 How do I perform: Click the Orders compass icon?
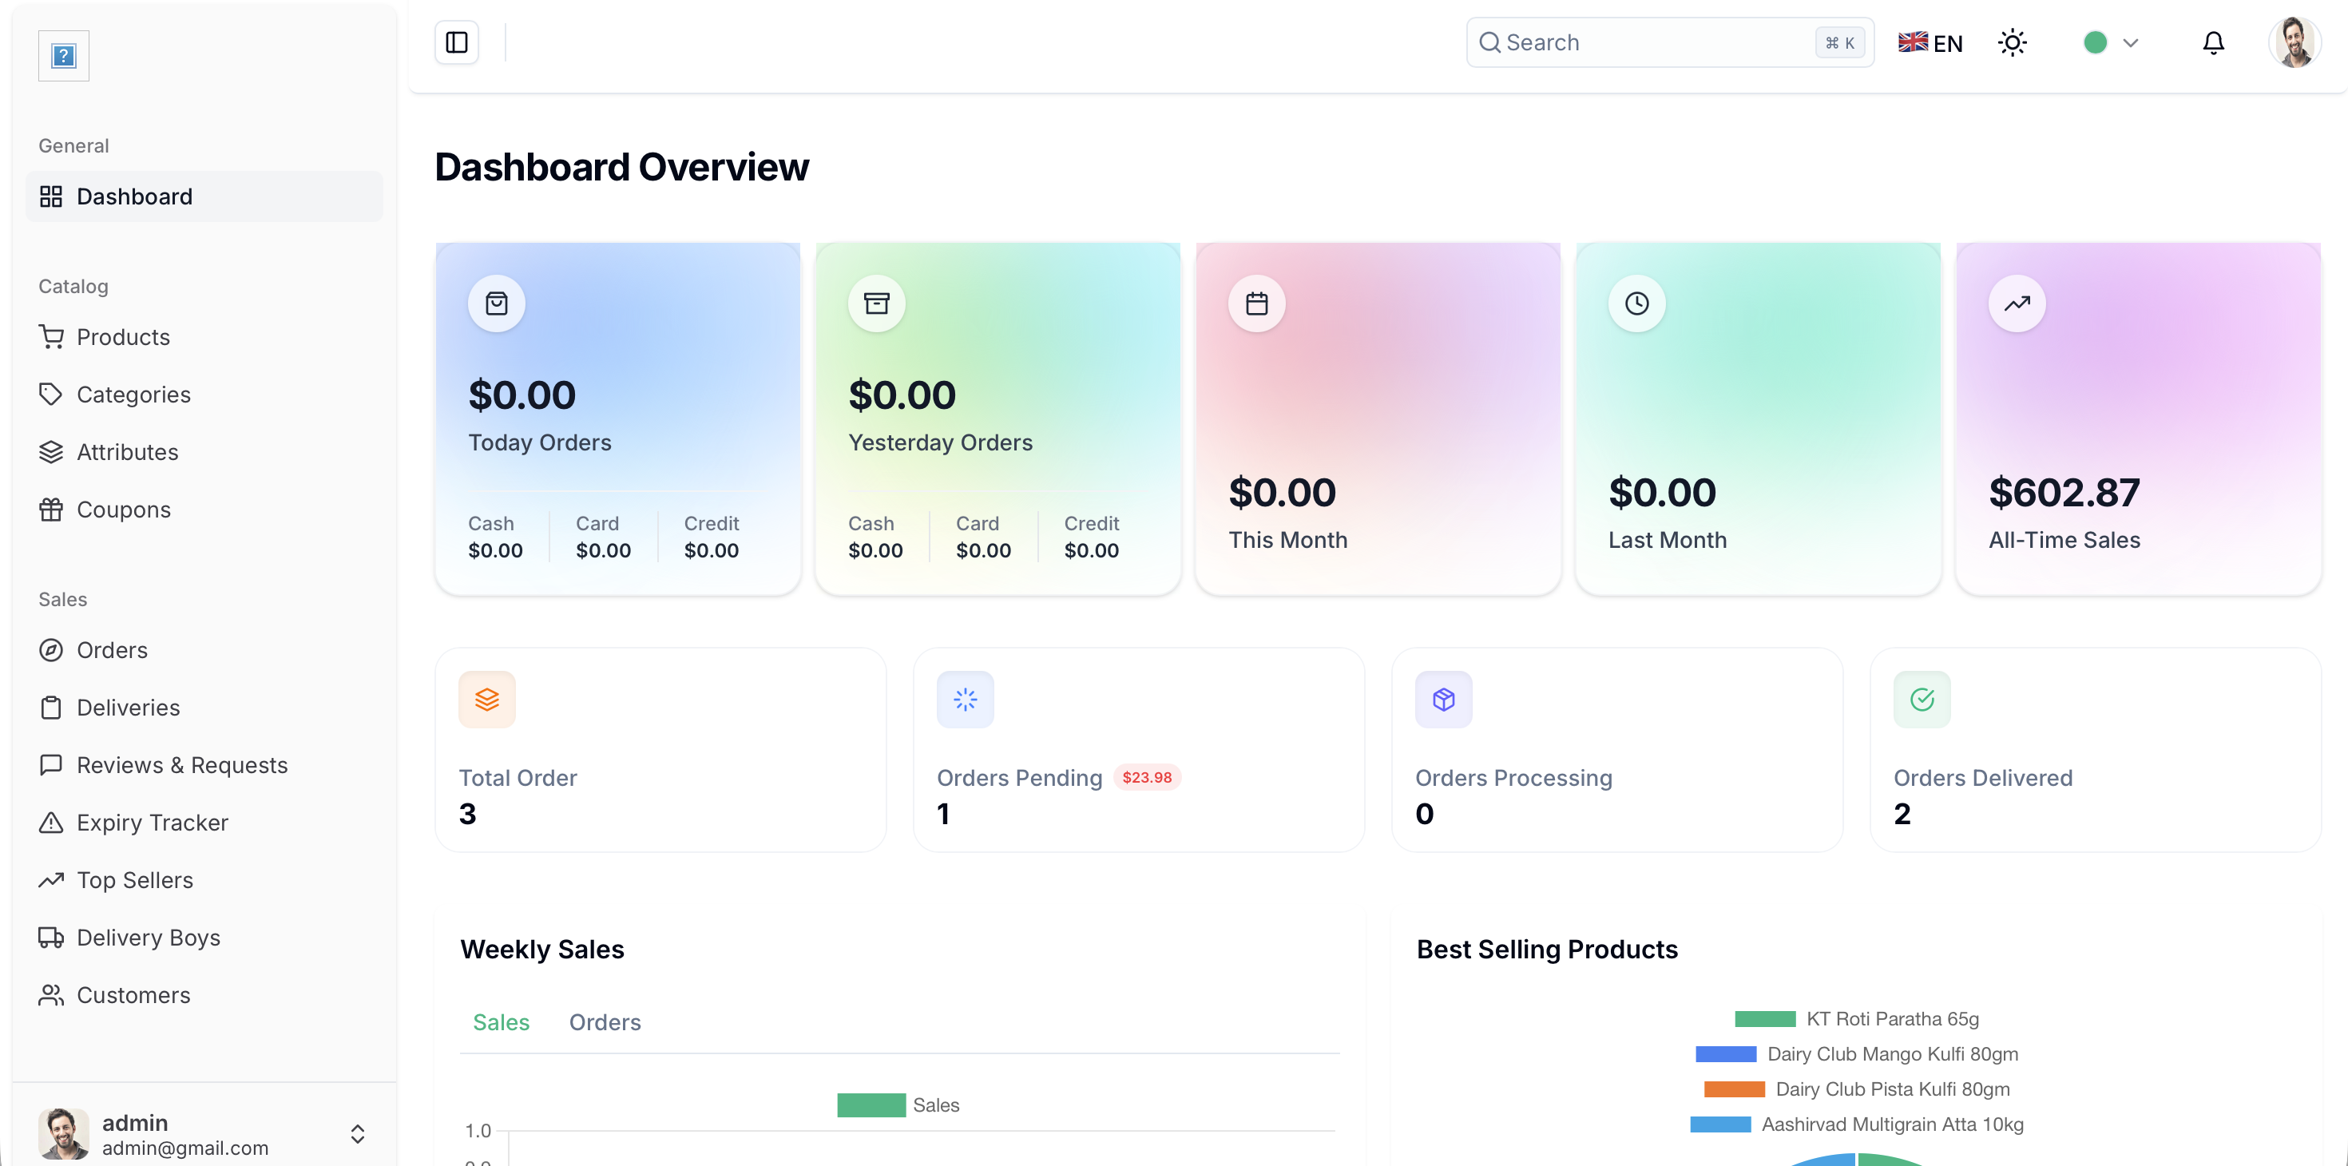[51, 650]
